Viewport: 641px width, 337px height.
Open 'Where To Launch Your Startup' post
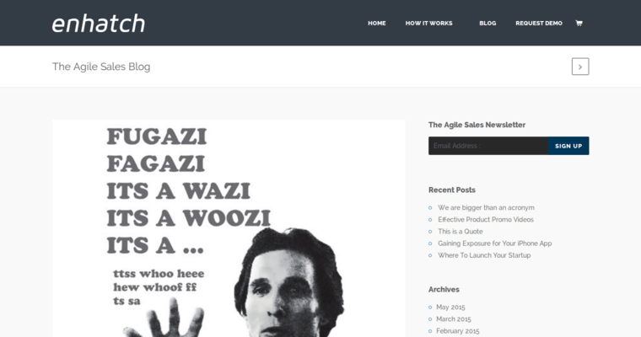tap(484, 255)
